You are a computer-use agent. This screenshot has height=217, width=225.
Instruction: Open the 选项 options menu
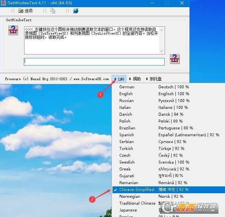click(x=25, y=11)
